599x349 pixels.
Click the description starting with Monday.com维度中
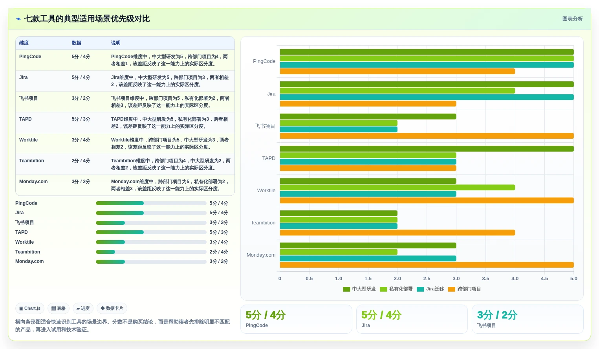tap(170, 185)
